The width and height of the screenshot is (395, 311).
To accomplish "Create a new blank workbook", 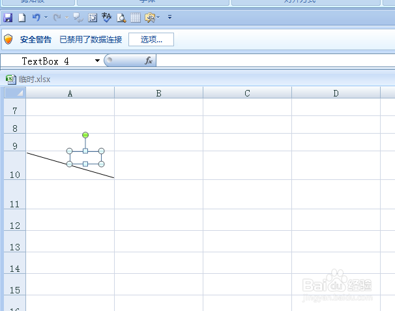I will pyautogui.click(x=22, y=18).
